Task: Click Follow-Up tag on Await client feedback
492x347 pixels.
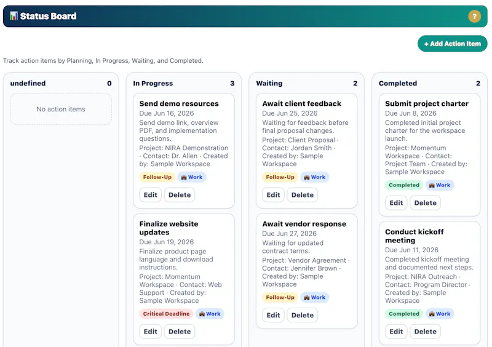Action: tap(280, 177)
